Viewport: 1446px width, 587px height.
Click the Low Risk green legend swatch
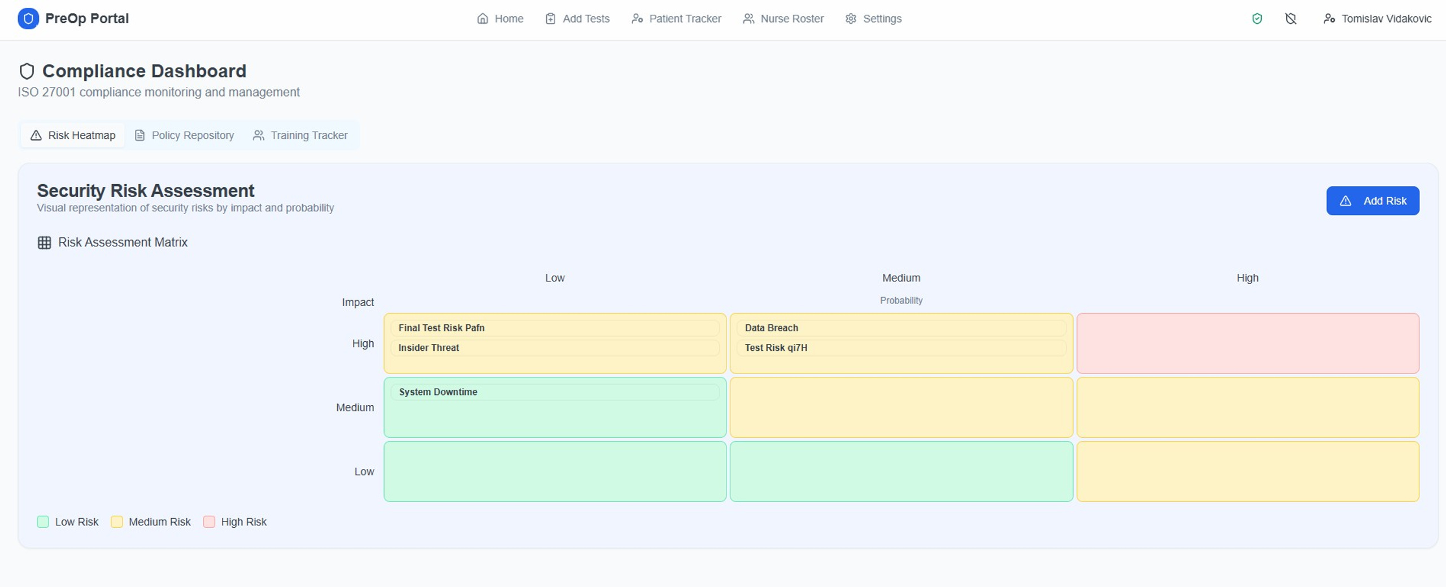(43, 521)
